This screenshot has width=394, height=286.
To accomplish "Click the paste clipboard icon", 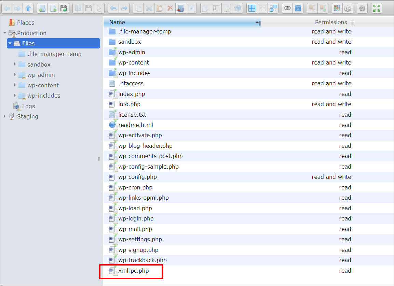I will pos(160,9).
